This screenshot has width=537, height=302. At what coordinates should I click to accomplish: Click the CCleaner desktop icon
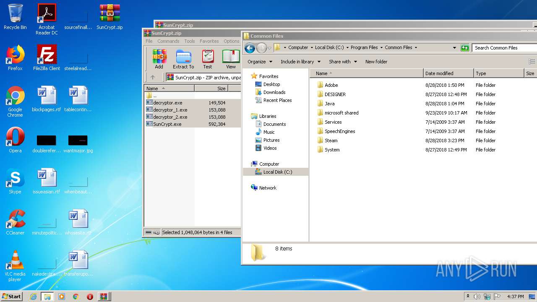tap(15, 222)
